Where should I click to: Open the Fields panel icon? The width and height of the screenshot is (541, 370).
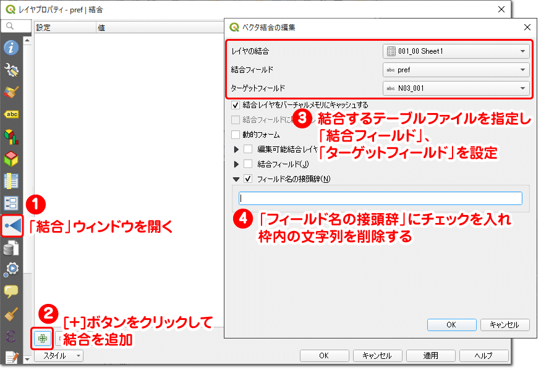(11, 181)
